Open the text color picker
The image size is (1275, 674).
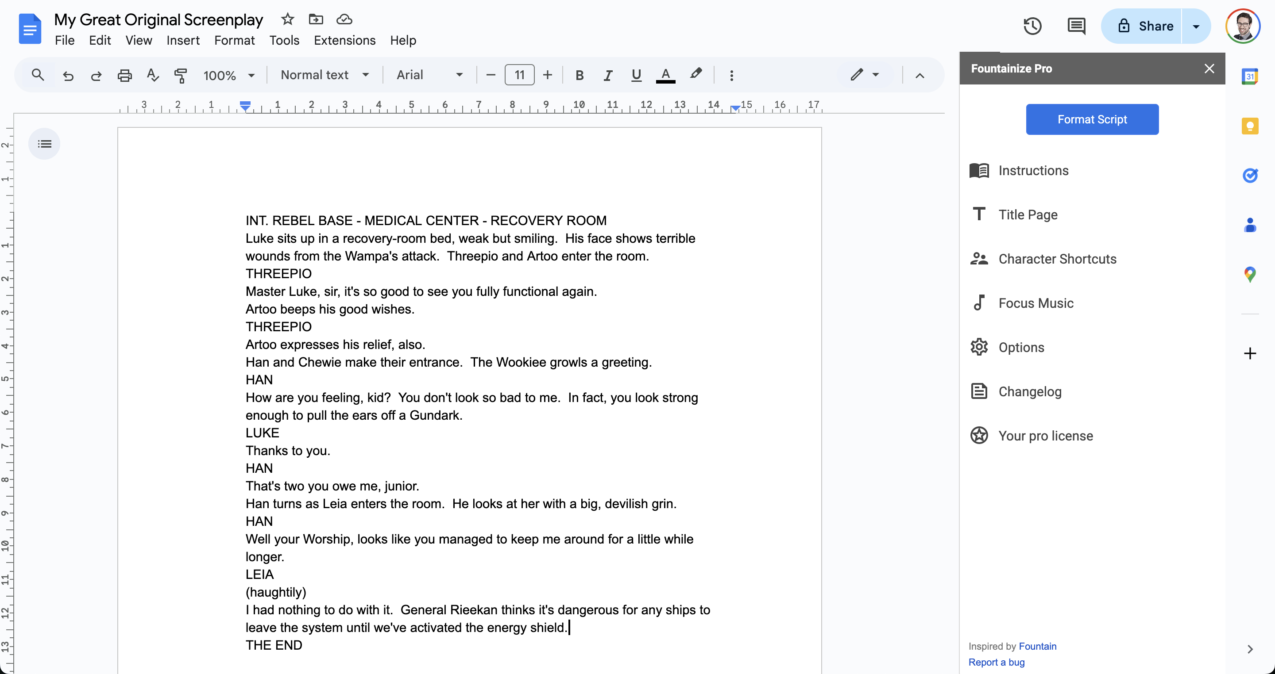(666, 75)
